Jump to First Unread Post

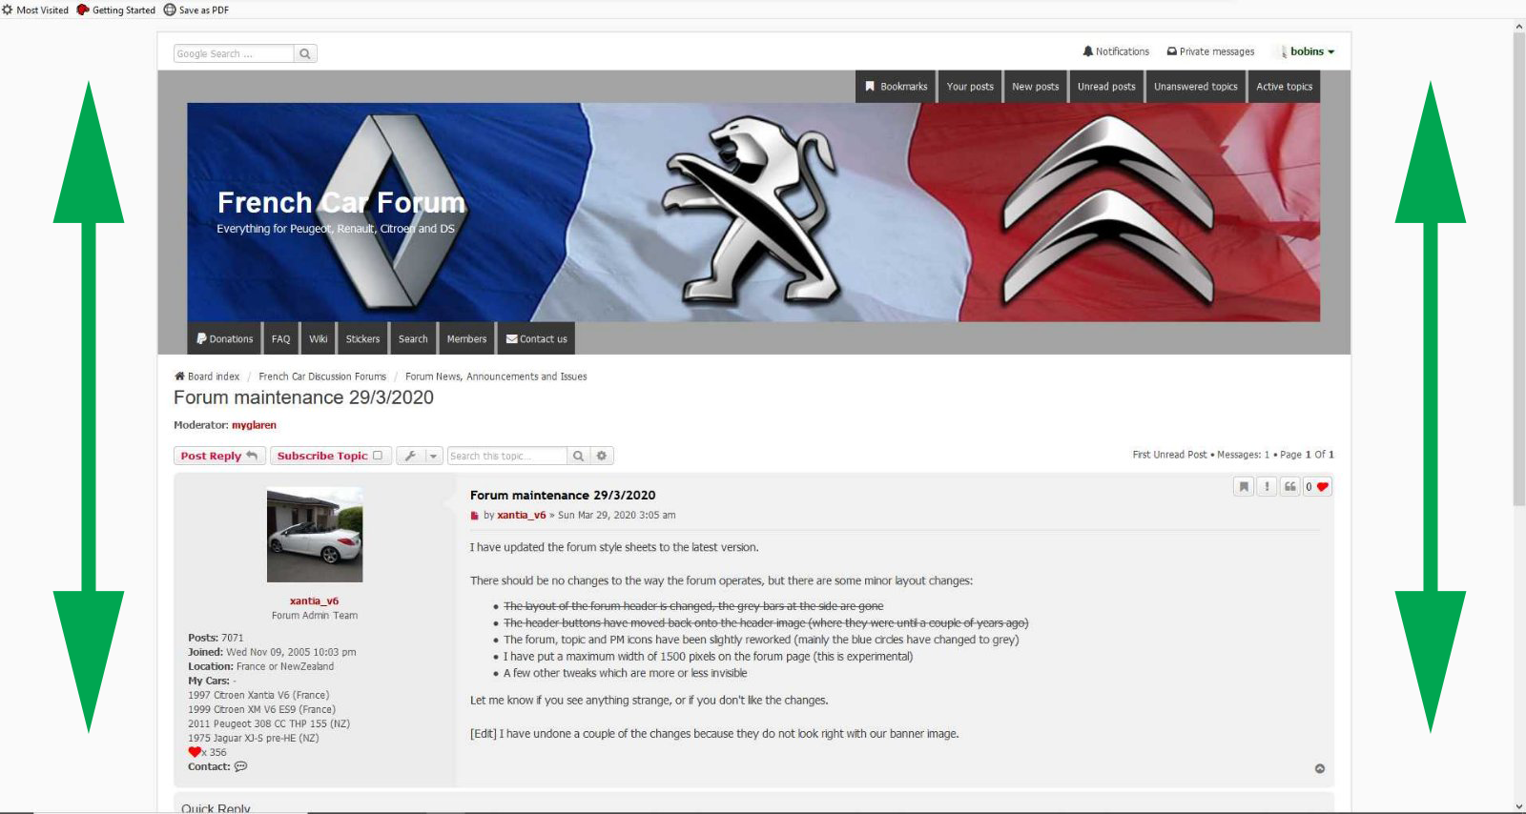[x=1169, y=455]
